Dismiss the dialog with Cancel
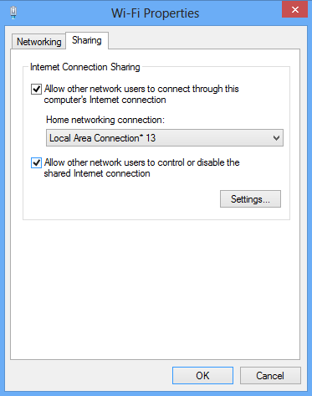Image resolution: width=312 pixels, height=396 pixels. [x=270, y=376]
